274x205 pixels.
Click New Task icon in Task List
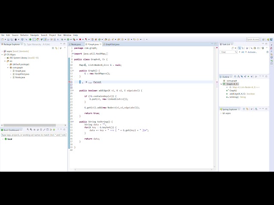click(232, 48)
